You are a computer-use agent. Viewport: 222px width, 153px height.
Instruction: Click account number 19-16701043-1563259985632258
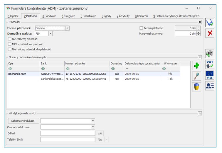[x=86, y=74]
